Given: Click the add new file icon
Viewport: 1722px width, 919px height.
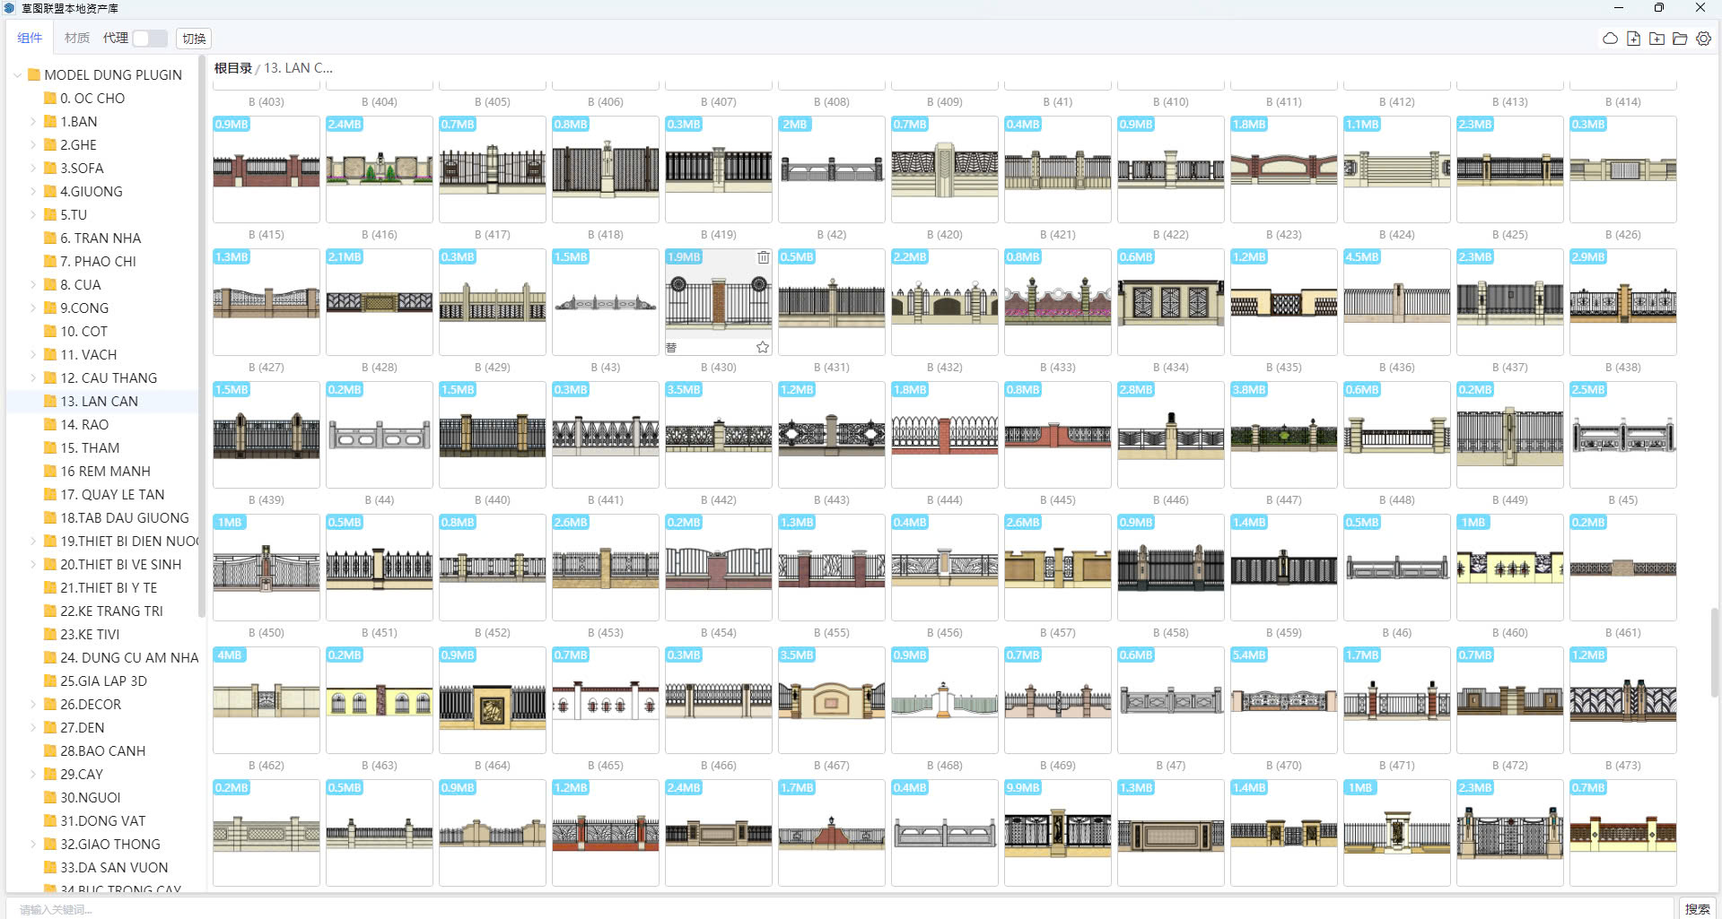Looking at the screenshot, I should [1633, 39].
